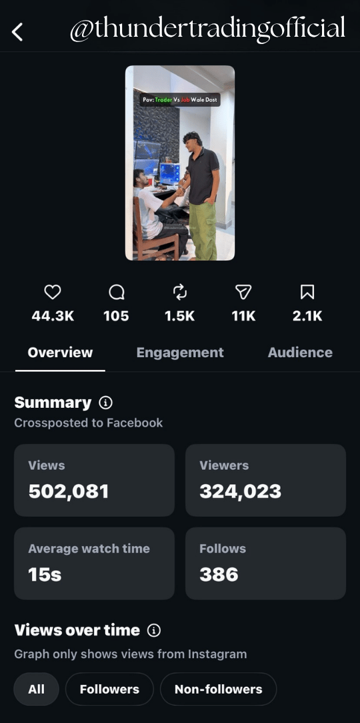This screenshot has width=360, height=723.
Task: Click the Pov: Trader Vs Job Wale Dost caption
Action: (x=180, y=99)
